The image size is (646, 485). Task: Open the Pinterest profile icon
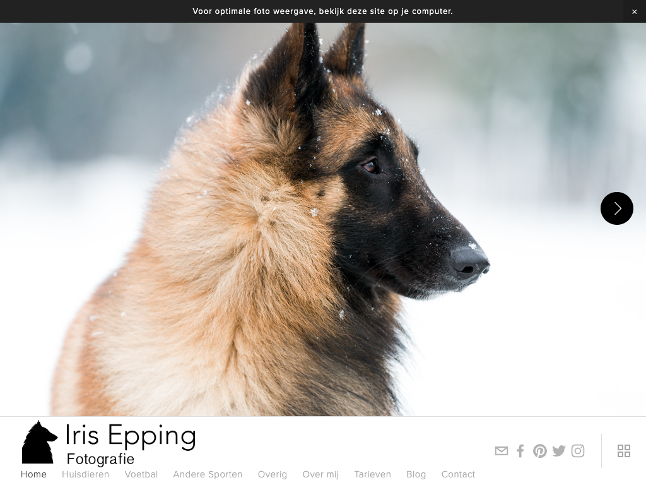coord(540,451)
